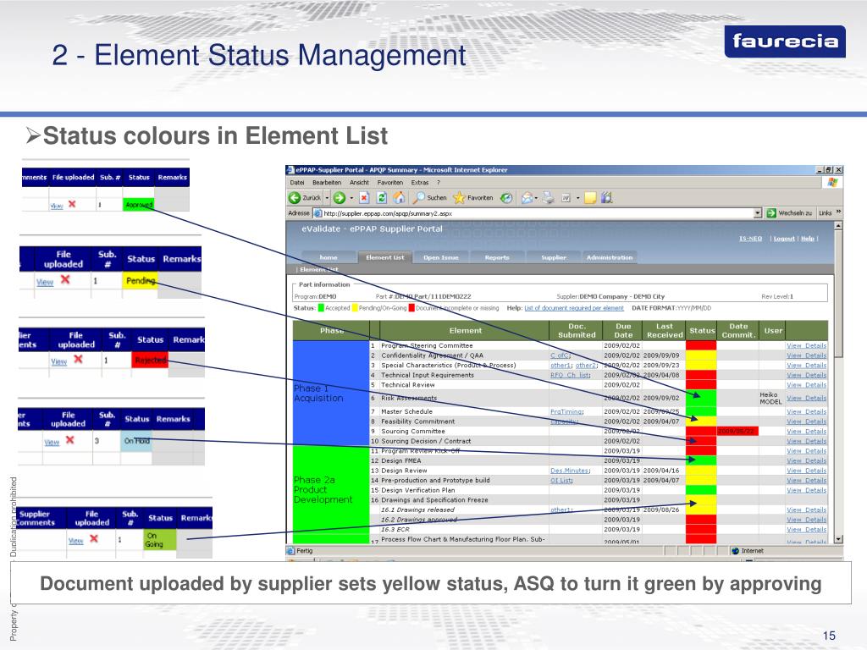
Task: Click yellow Pending/On-Going legend square
Action: click(x=355, y=308)
